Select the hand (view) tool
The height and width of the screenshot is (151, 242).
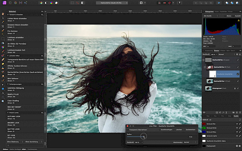point(3,14)
